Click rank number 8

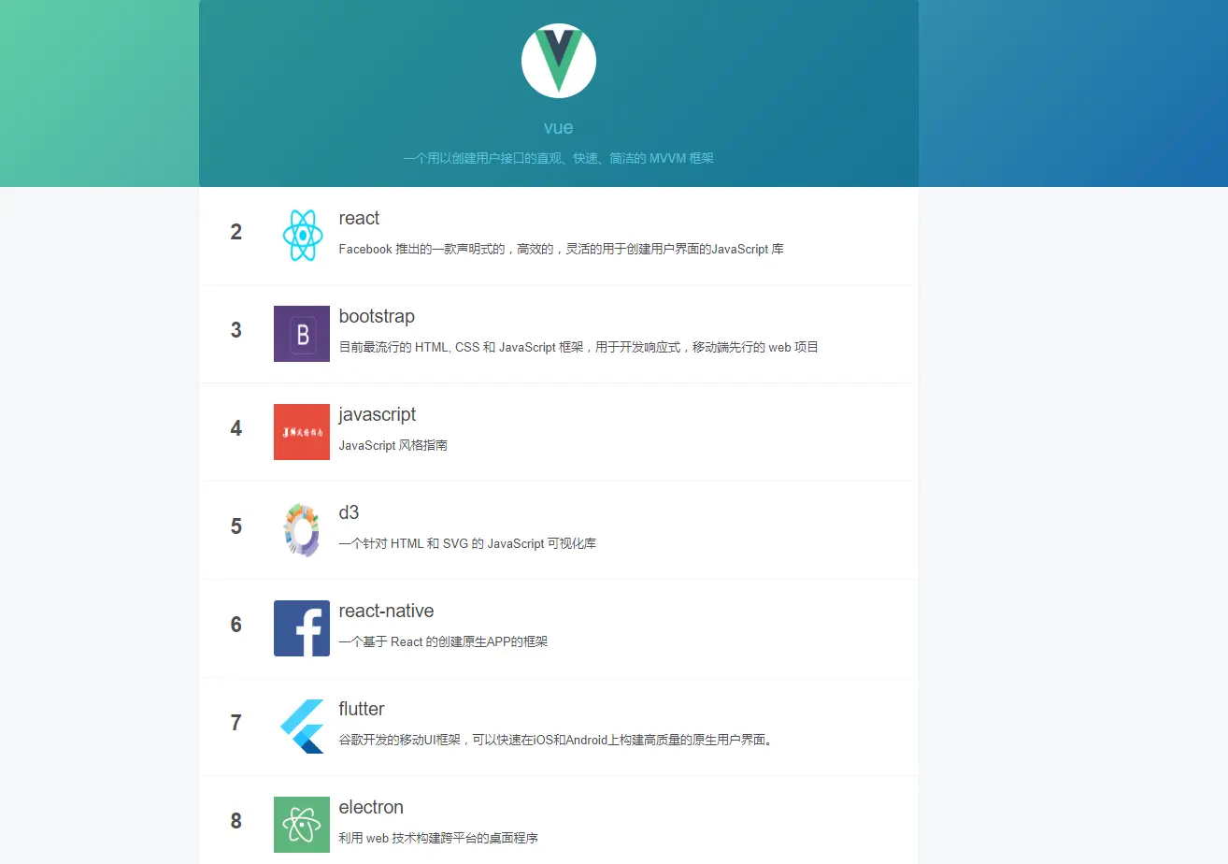click(x=236, y=821)
